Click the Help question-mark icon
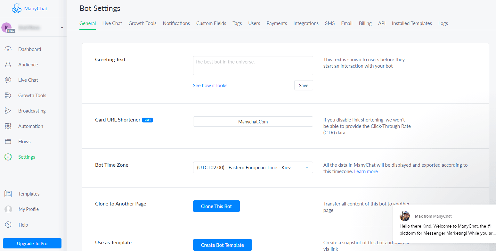The image size is (496, 251). pos(8,225)
